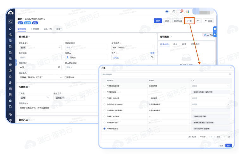Screen dimensions: 239x154
Task: Click the 电子邮箱 input field
Action: tap(40, 57)
